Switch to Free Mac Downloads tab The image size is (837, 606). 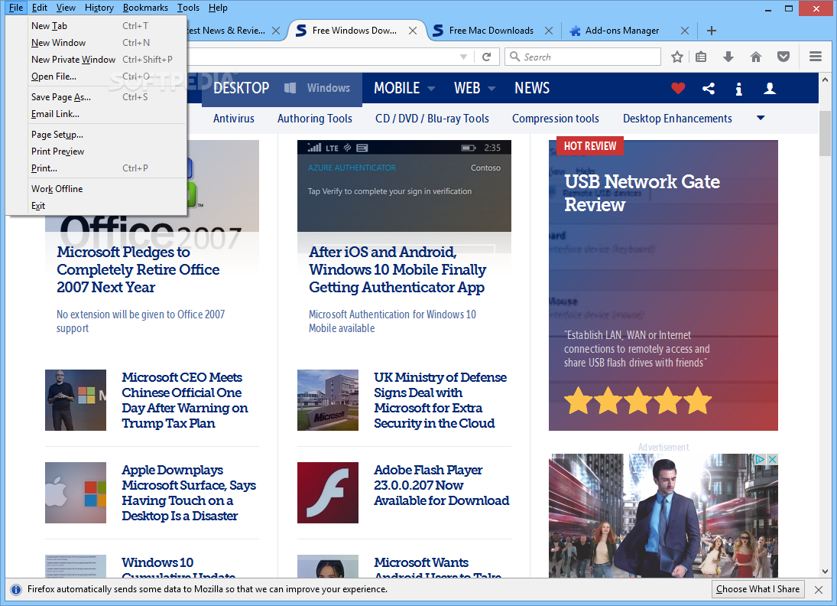coord(491,31)
